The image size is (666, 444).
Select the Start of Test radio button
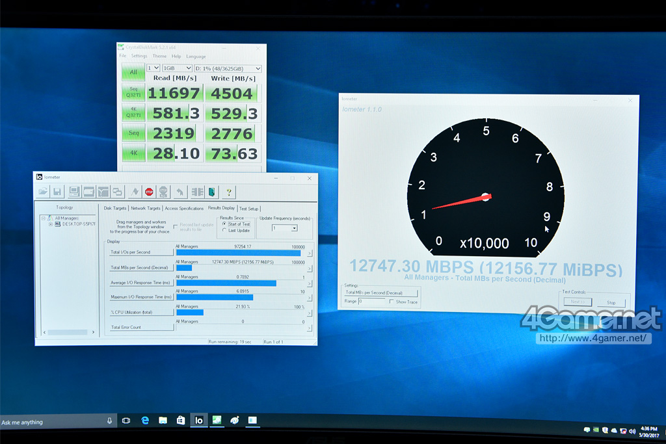coord(224,224)
